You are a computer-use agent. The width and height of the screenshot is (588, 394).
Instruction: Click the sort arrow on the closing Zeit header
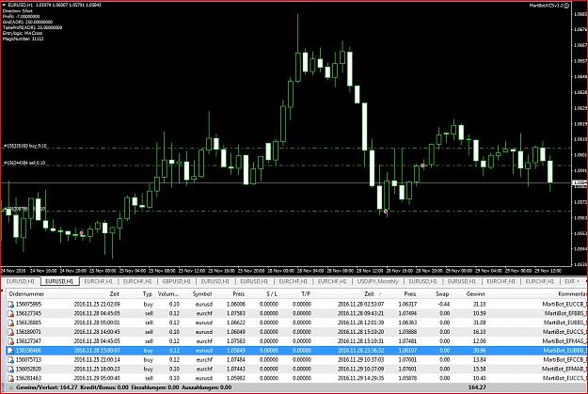[x=380, y=294]
